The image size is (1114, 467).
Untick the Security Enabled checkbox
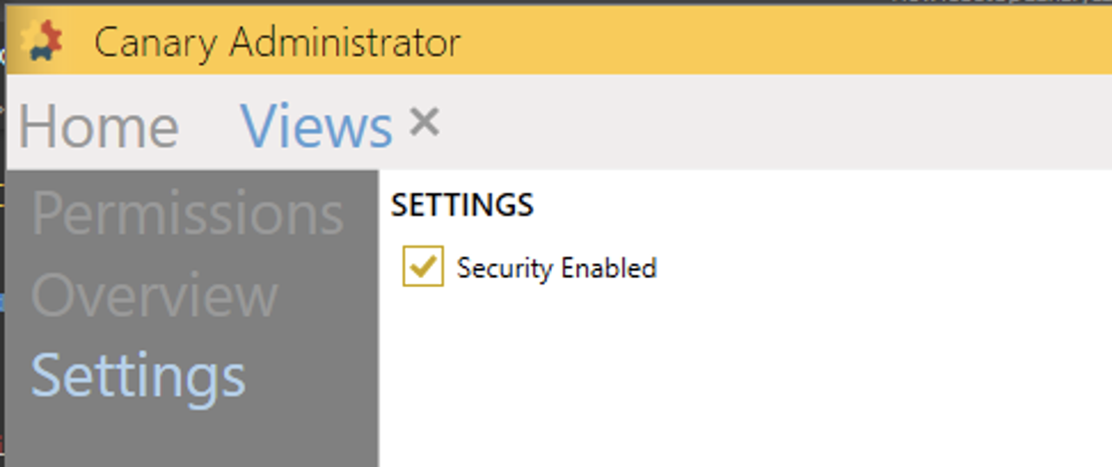tap(423, 267)
